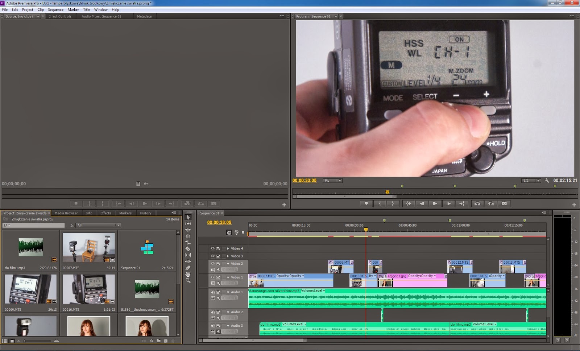Select the Ripple Edit tool
Image resolution: width=580 pixels, height=351 pixels.
[188, 230]
